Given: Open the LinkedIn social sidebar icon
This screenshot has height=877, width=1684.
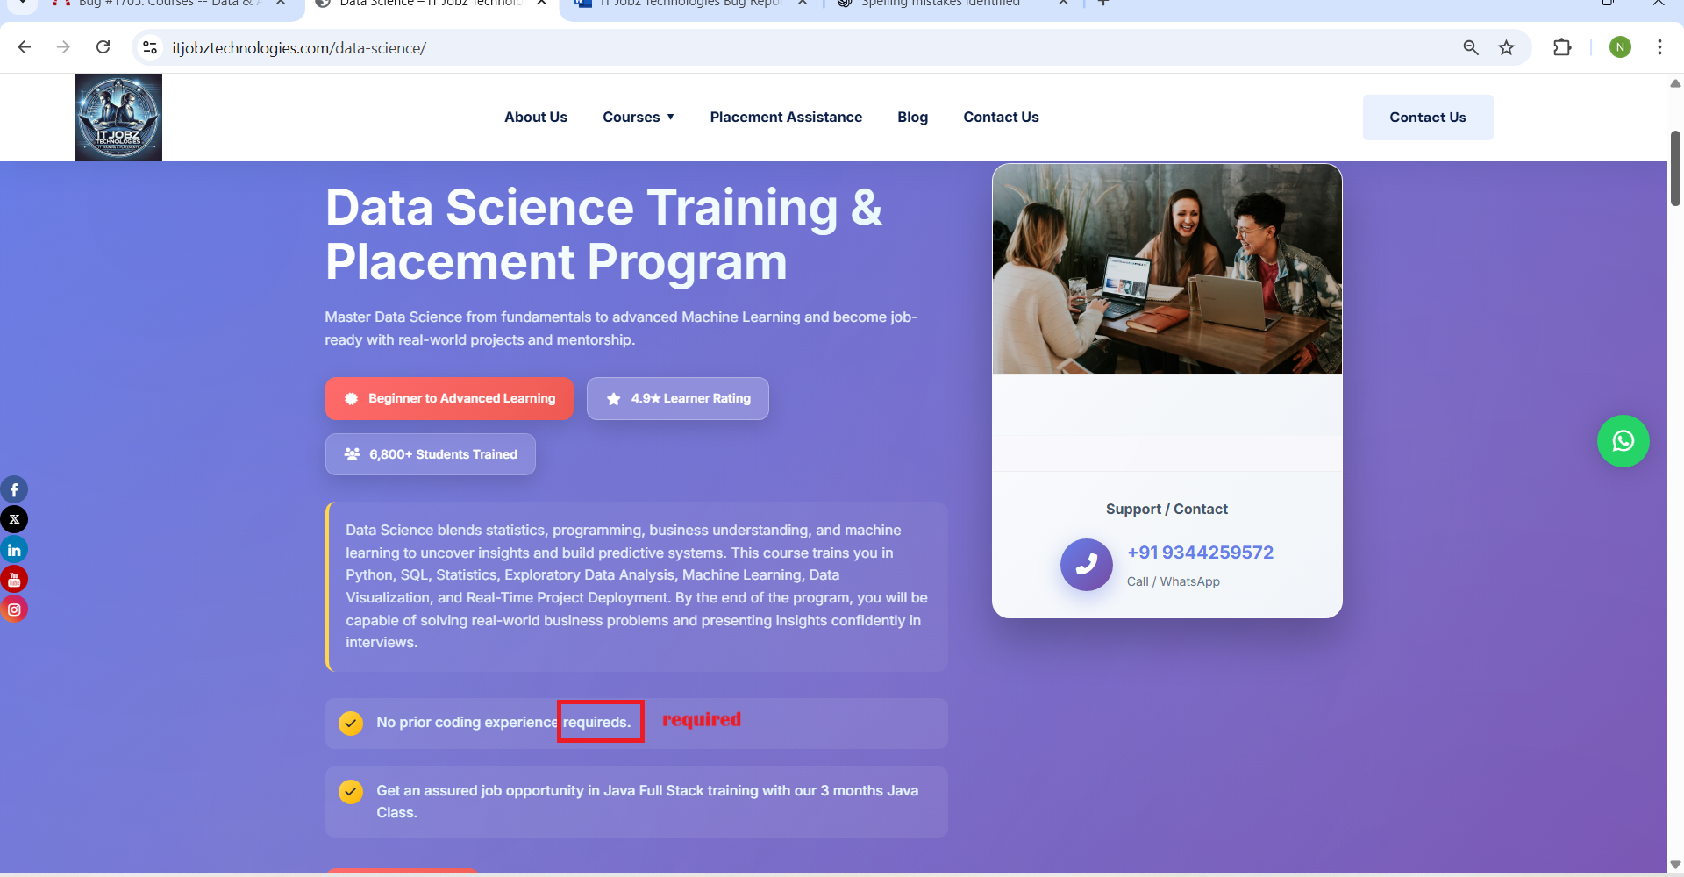Looking at the screenshot, I should pyautogui.click(x=14, y=550).
